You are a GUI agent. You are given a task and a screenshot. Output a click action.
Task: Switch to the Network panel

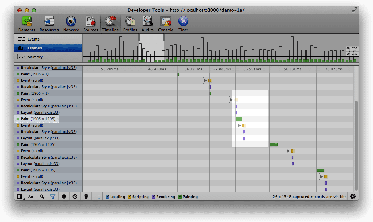click(71, 23)
